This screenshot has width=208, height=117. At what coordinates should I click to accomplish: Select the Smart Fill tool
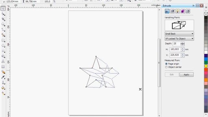[x=3, y=35]
